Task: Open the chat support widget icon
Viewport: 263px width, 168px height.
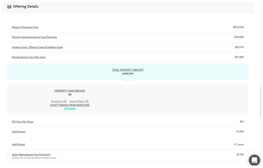Action: 254,160
